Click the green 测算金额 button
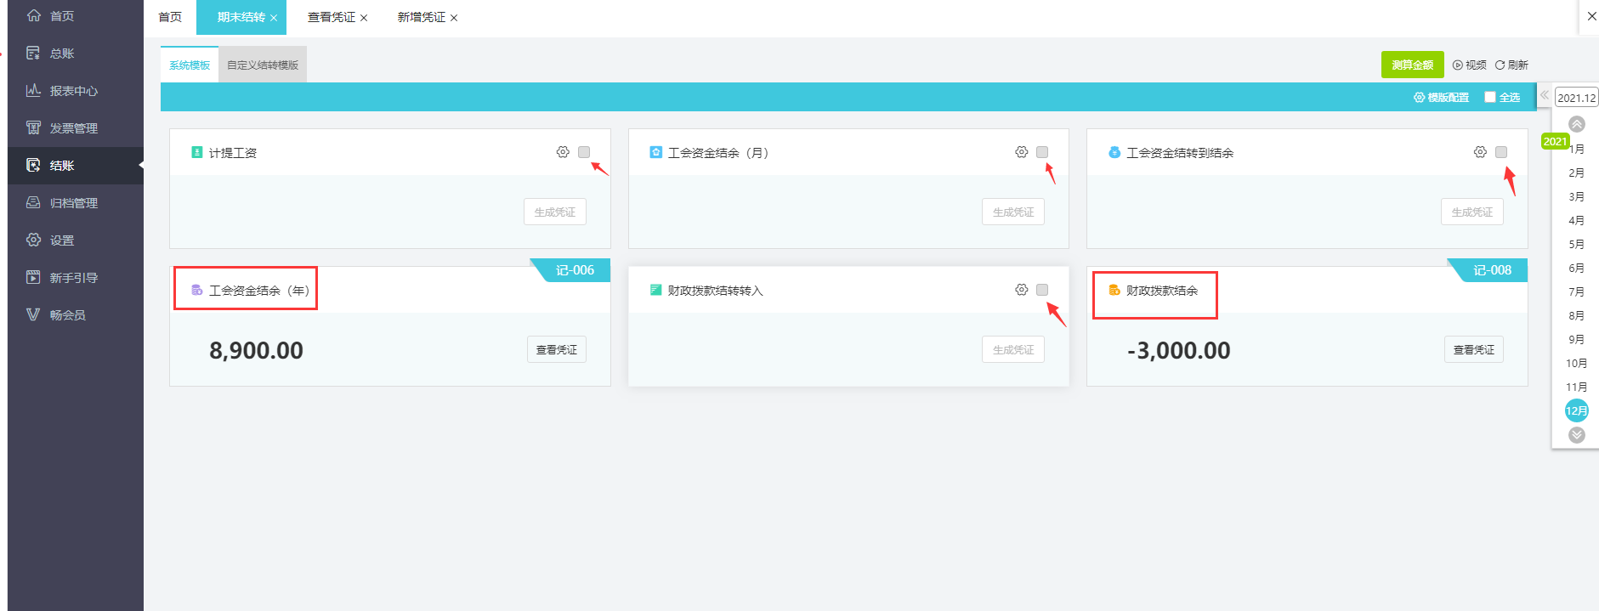Screen dimensions: 1599x611 coord(1412,65)
